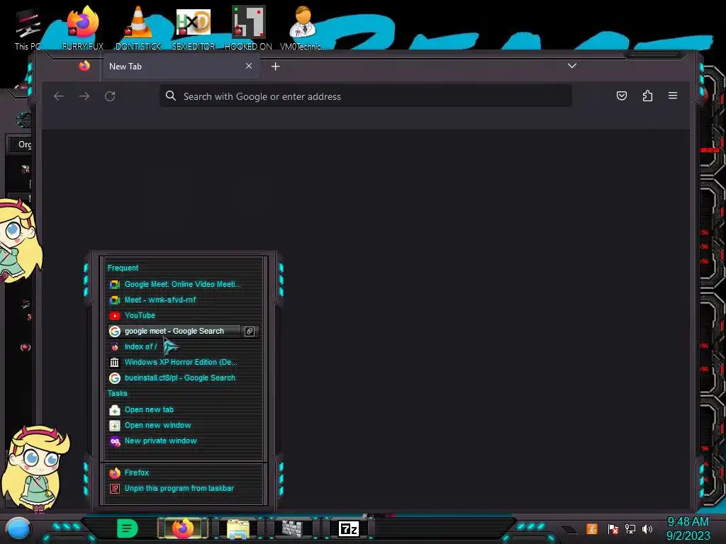Viewport: 726px width, 544px height.
Task: Open the DONT STICK VLC desktop shortcut
Action: [x=138, y=28]
